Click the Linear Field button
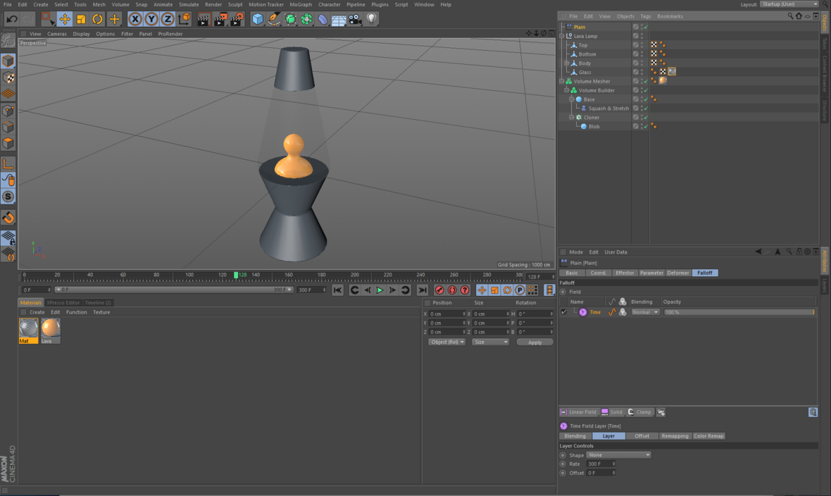Viewport: 831px width, 496px height. [579, 411]
